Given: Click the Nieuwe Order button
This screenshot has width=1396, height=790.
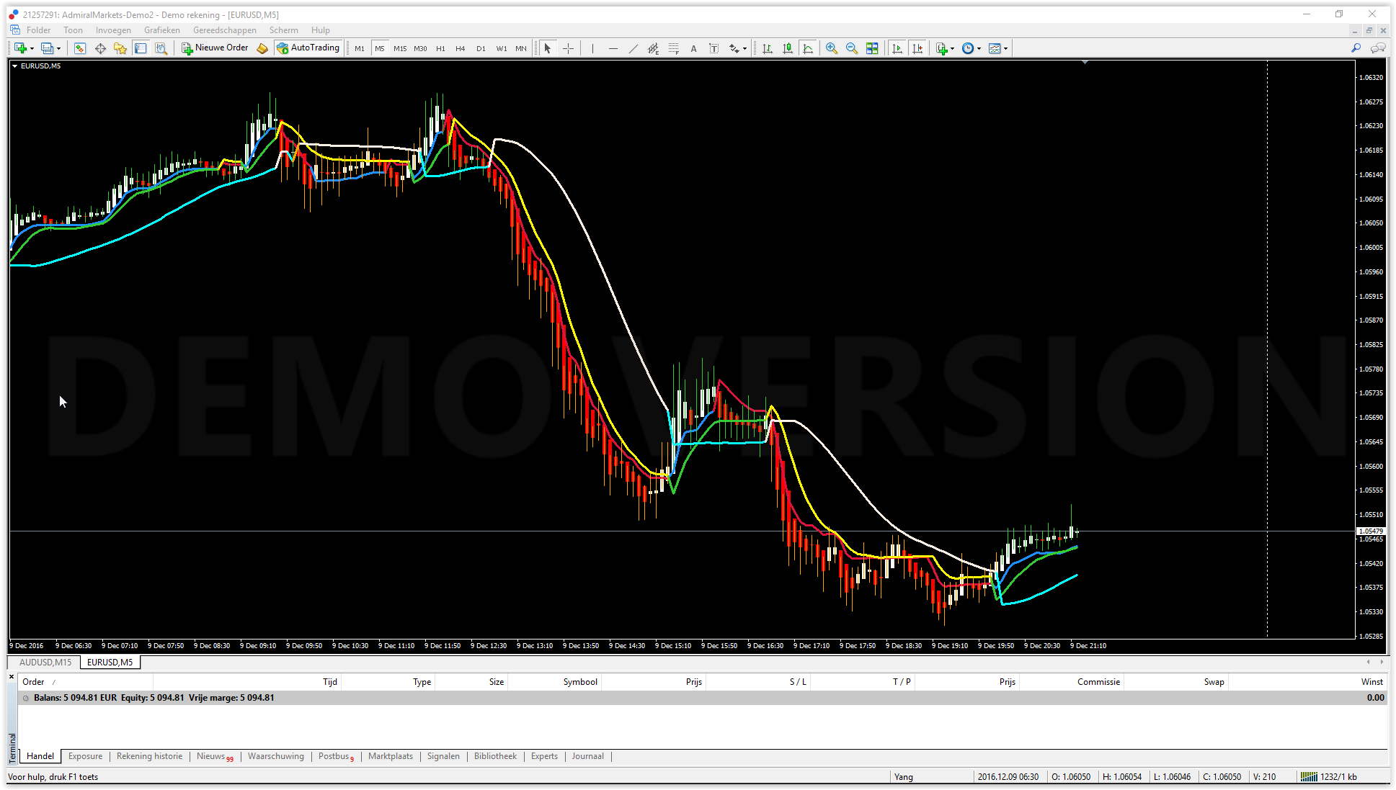Looking at the screenshot, I should [x=215, y=48].
